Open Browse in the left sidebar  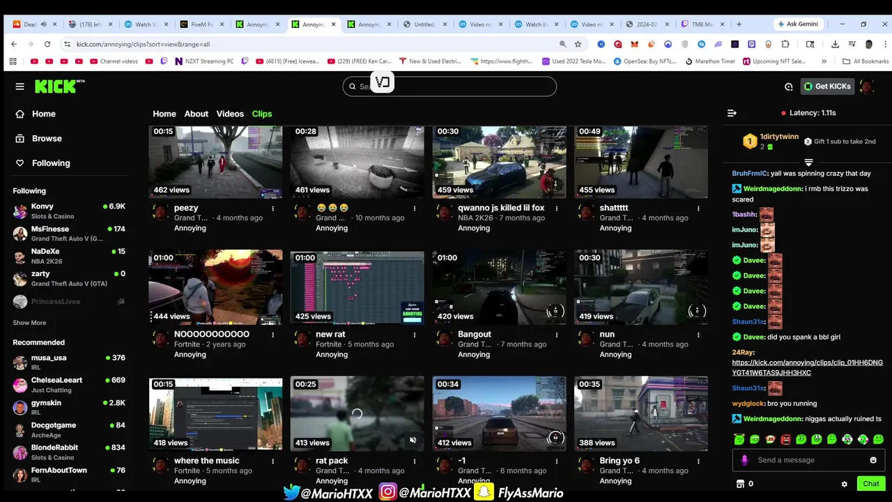click(x=39, y=138)
